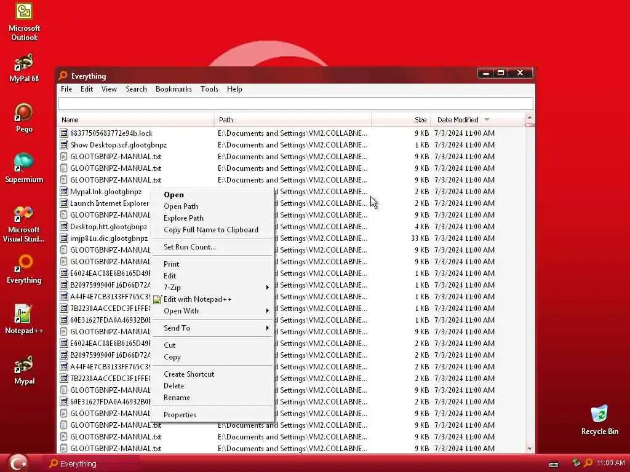Viewport: 630px width, 472px height.
Task: Sort by the Size column header
Action: pos(401,120)
